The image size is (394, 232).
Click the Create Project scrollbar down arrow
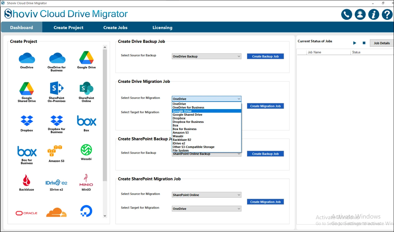(105, 216)
